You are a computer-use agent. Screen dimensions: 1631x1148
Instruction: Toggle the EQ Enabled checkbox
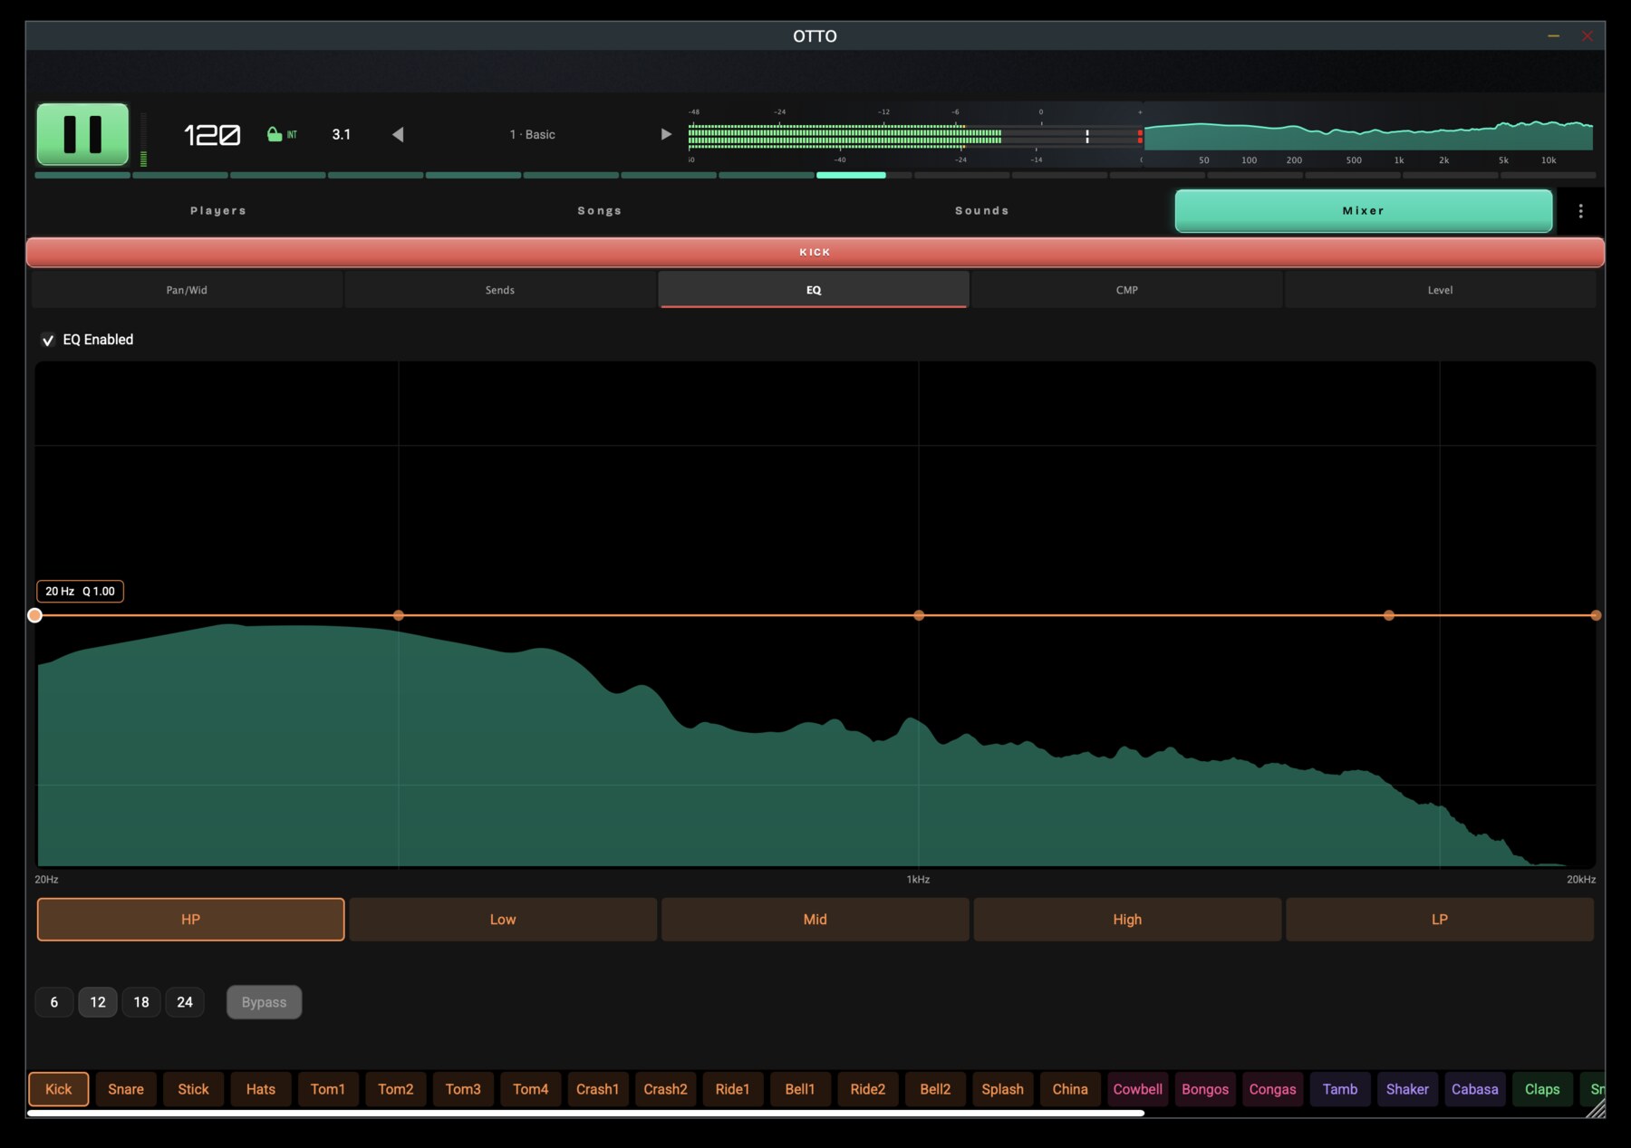[48, 340]
